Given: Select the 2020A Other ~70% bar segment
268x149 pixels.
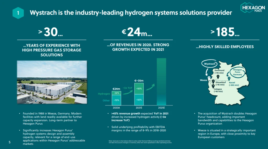Looking at the screenshot, I should point(116,100).
